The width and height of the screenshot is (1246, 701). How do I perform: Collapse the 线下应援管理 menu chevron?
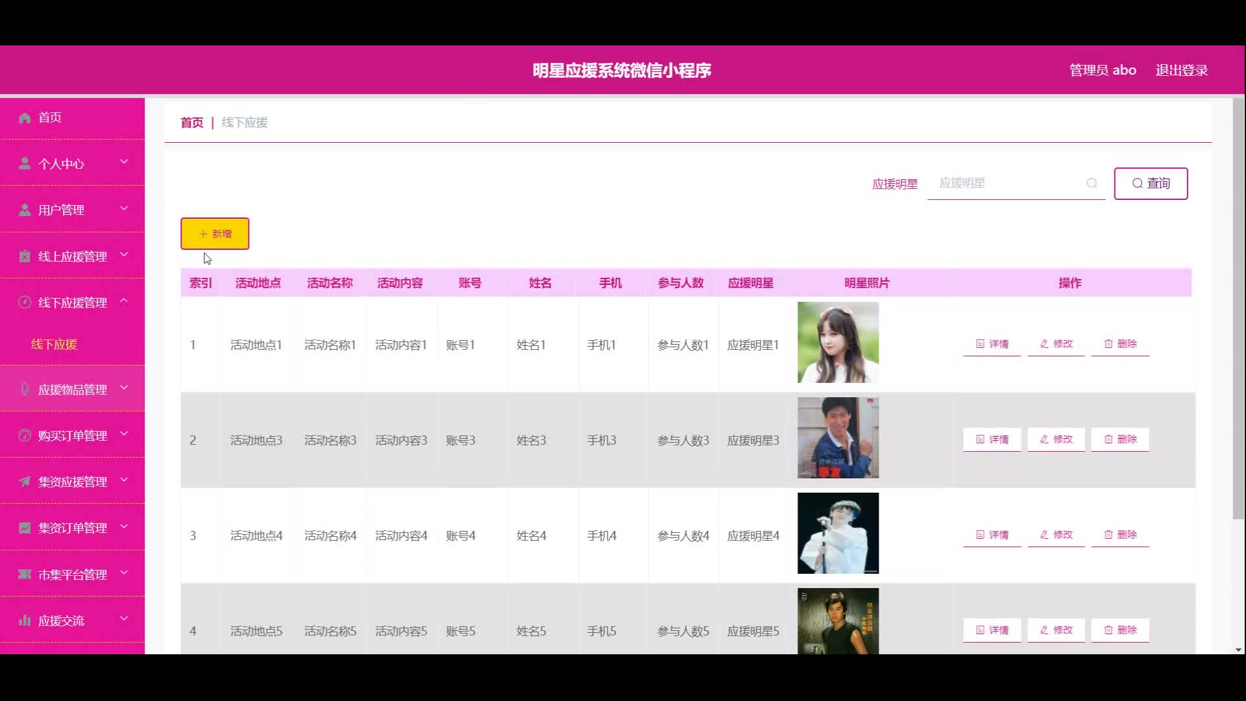click(124, 301)
